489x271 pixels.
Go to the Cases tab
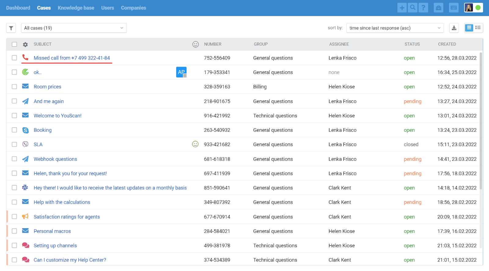click(x=44, y=8)
